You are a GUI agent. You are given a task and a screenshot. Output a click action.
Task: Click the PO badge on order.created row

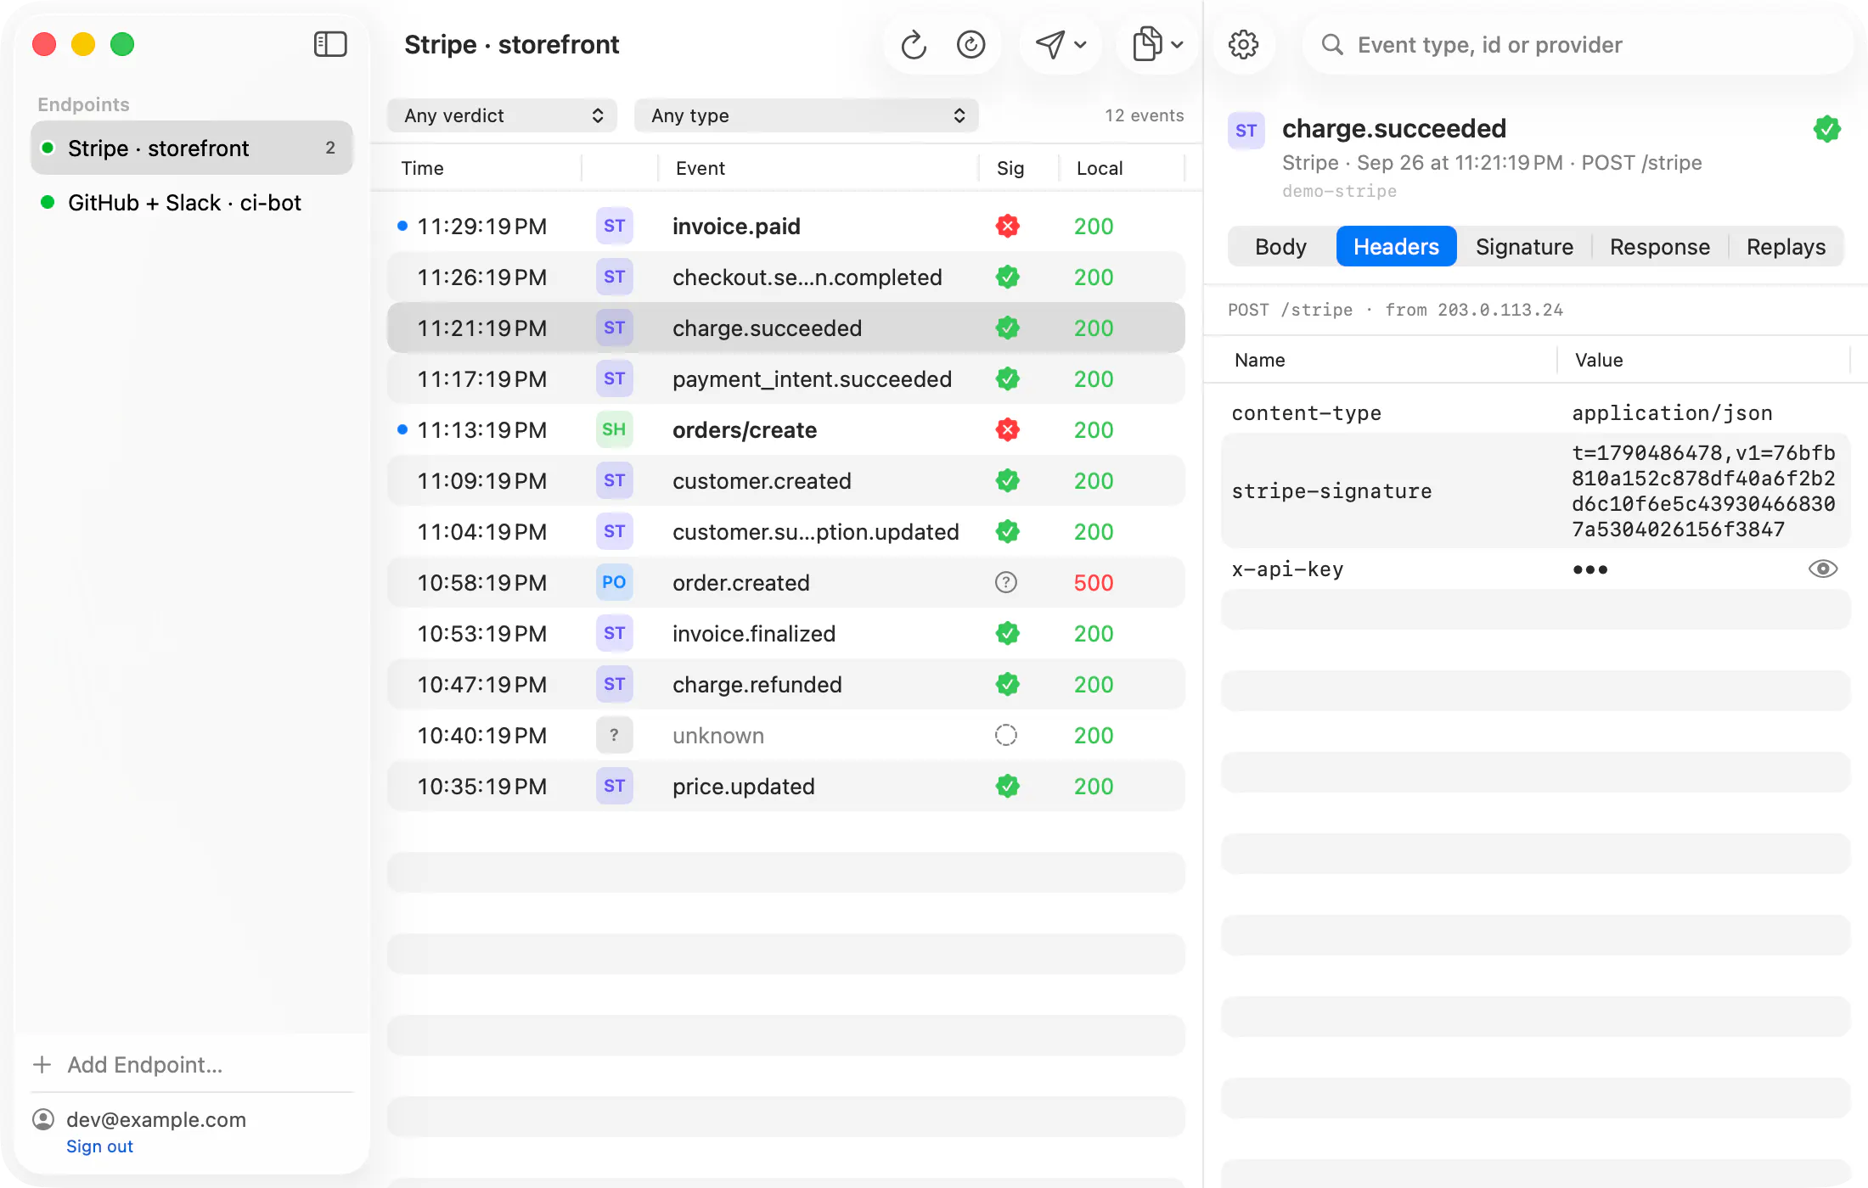(615, 582)
